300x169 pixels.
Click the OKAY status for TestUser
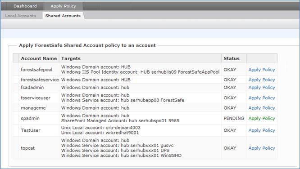click(x=230, y=130)
